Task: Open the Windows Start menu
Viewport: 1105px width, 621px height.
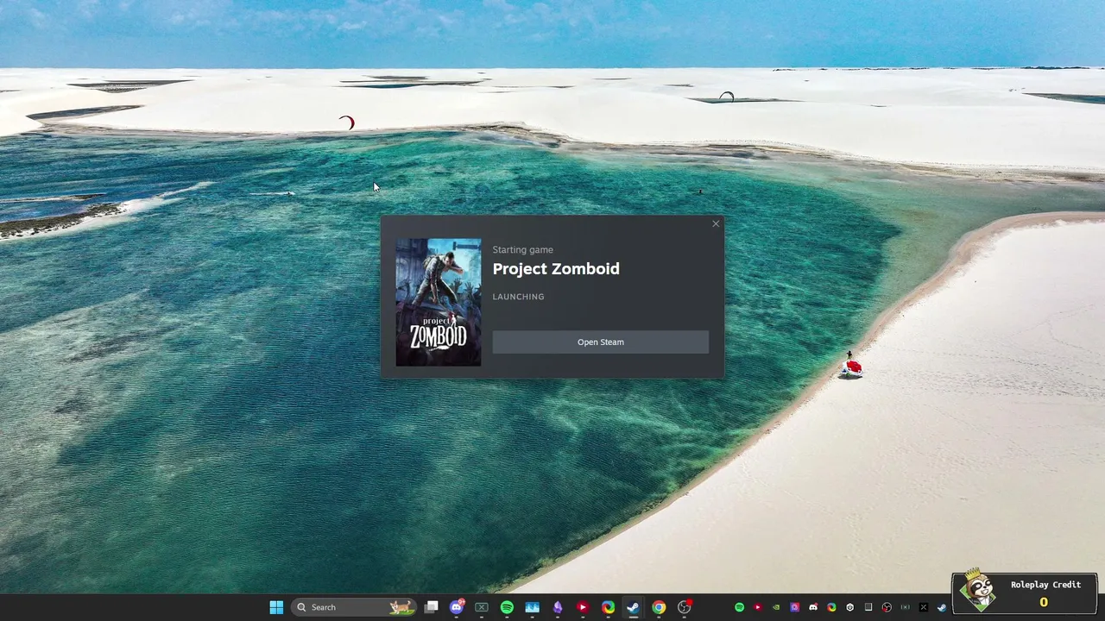Action: pyautogui.click(x=276, y=607)
